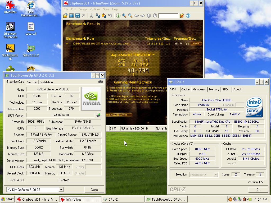
Task: Open the Help menu in IrfanView
Action: click(x=115, y=9)
